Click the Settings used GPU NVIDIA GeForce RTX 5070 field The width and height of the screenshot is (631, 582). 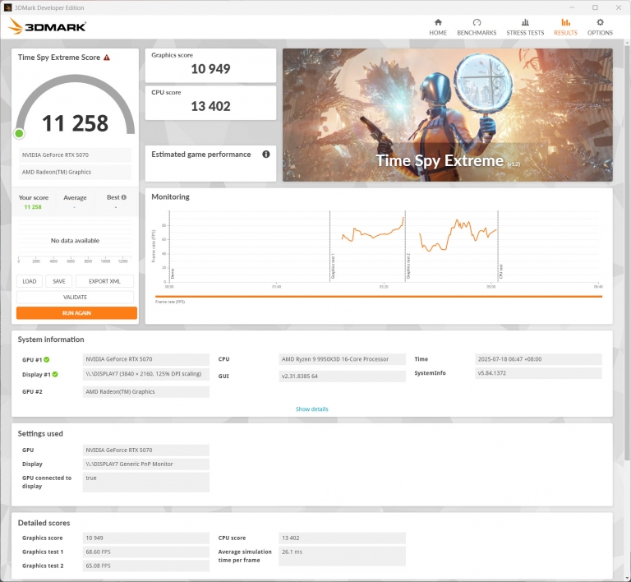point(145,450)
